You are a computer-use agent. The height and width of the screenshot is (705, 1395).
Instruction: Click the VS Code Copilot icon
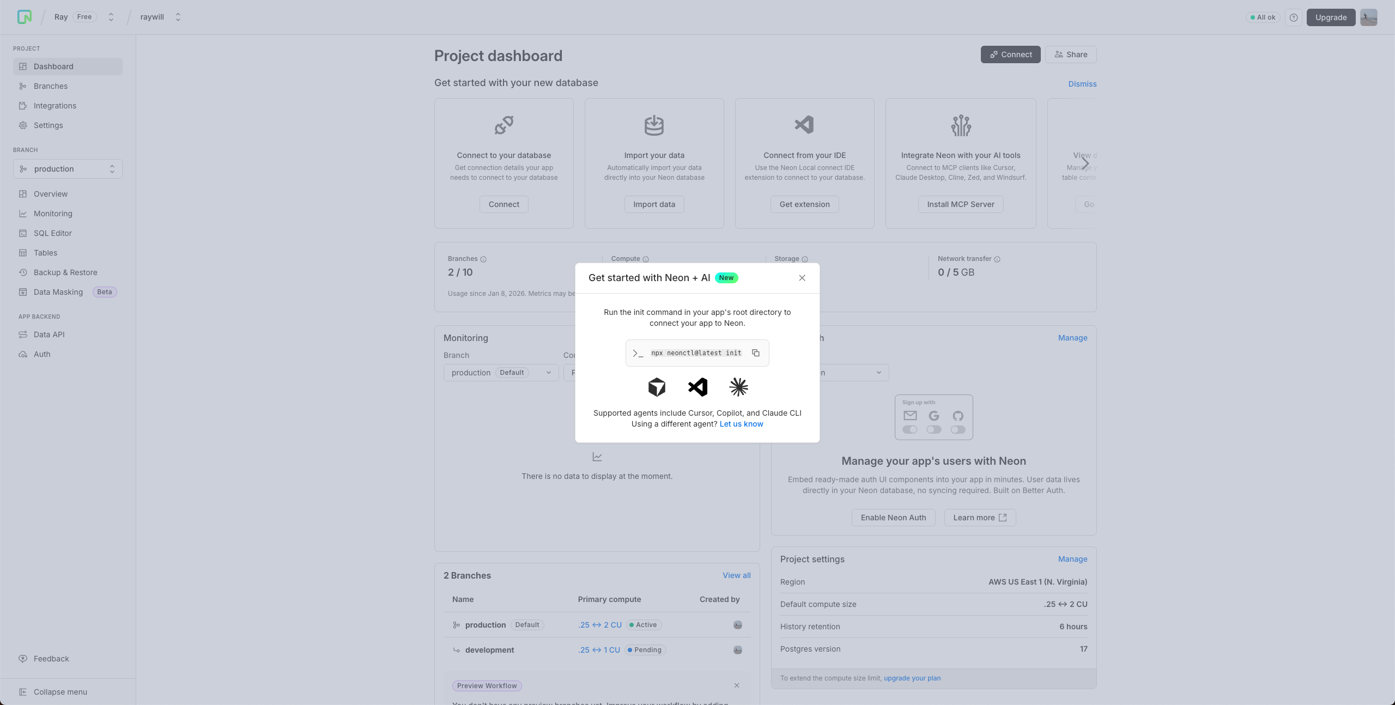pos(697,387)
